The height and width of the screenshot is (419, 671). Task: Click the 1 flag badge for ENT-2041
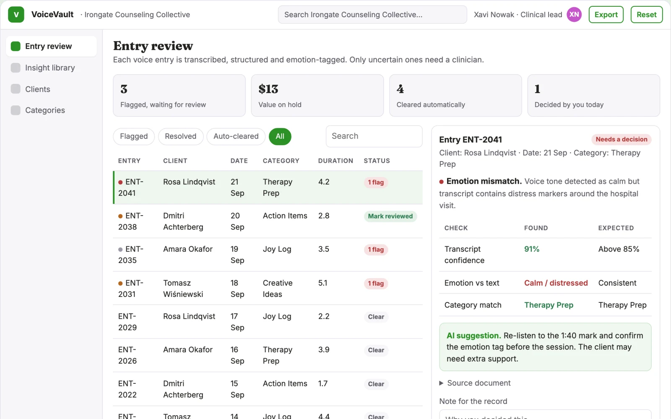coord(376,182)
